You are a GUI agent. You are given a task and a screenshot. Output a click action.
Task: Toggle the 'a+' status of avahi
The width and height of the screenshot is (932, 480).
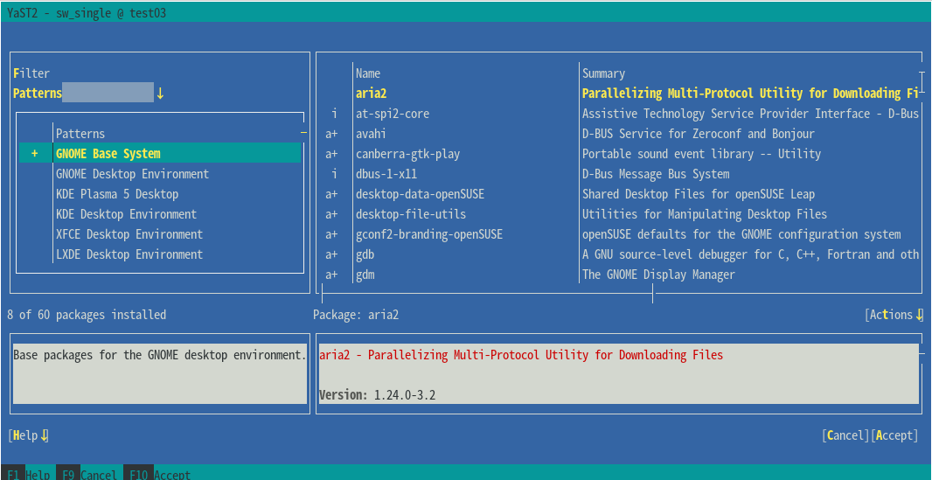tap(331, 134)
